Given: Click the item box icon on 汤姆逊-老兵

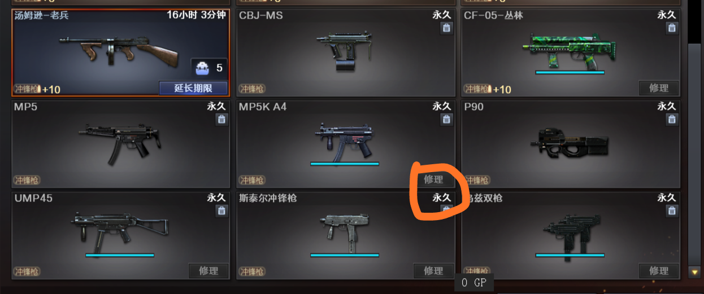Looking at the screenshot, I should 202,68.
